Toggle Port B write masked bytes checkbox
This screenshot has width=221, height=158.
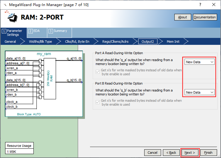[98, 102]
